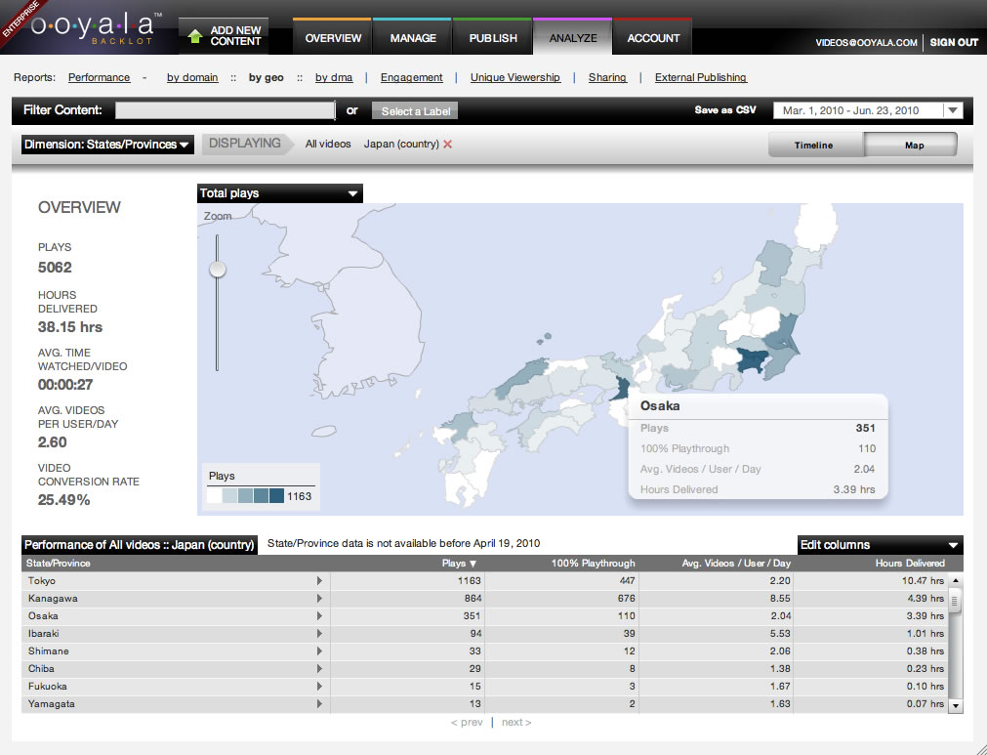This screenshot has width=987, height=755.
Task: Expand the Tokyo row arrow
Action: point(319,581)
